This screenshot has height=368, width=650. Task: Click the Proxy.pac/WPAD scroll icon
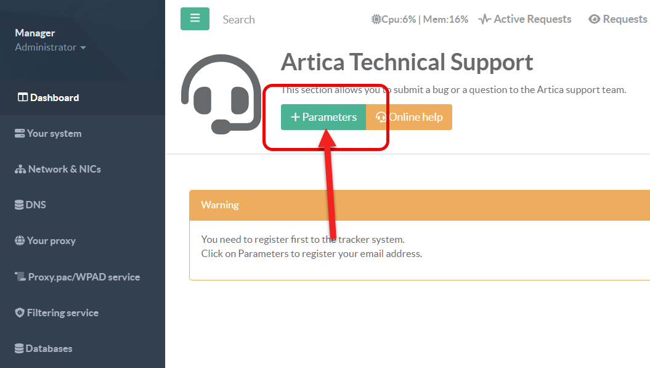pos(20,277)
